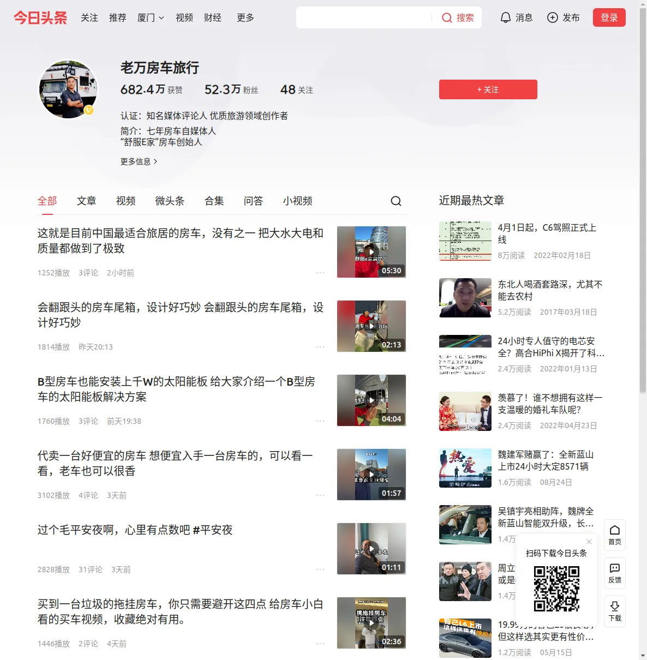Switch to the 小视频 tab

(x=297, y=201)
